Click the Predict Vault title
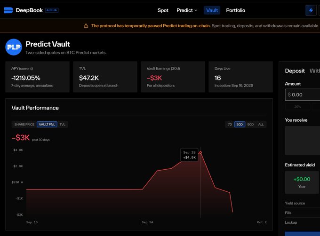 (x=48, y=44)
